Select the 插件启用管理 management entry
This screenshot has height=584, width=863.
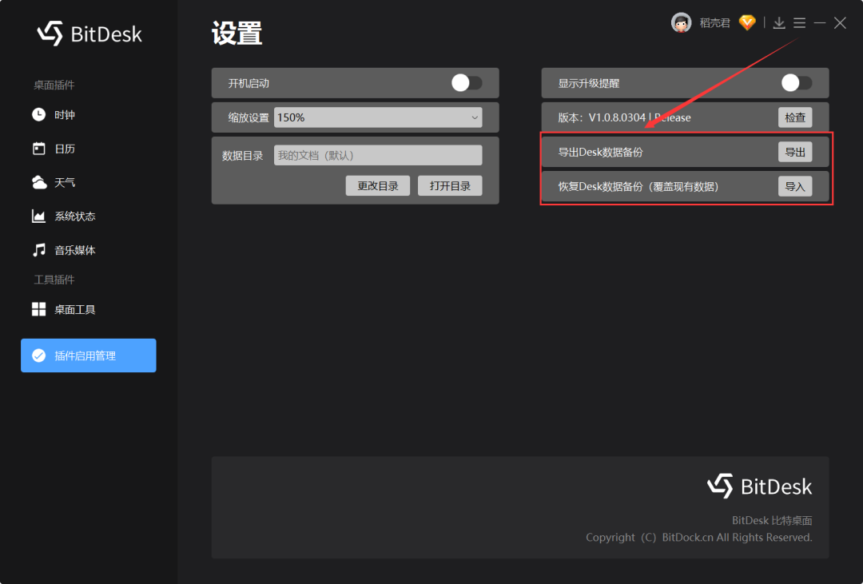88,355
